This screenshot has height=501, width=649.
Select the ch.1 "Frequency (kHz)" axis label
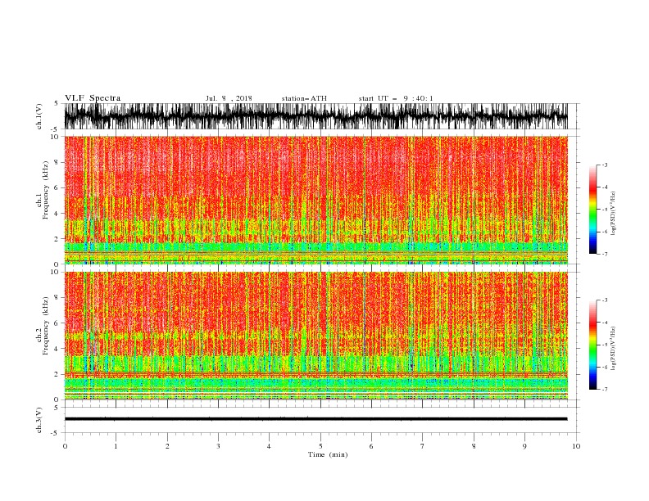[46, 191]
